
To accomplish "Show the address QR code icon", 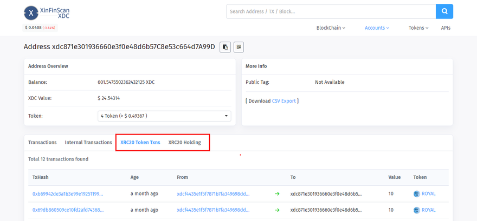I will (x=238, y=47).
